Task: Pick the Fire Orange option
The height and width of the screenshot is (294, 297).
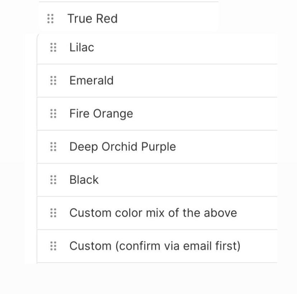Action: coord(101,114)
